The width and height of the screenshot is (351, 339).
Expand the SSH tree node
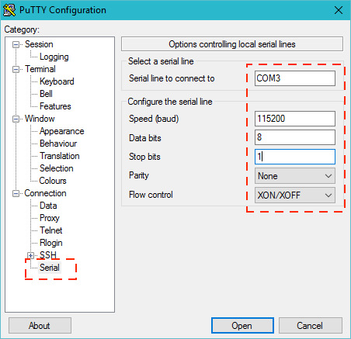(30, 255)
